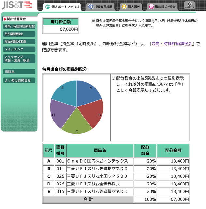Switch to the 資料請求・照会 tab
Image resolution: width=206 pixels, height=209 pixels.
click(x=162, y=7)
